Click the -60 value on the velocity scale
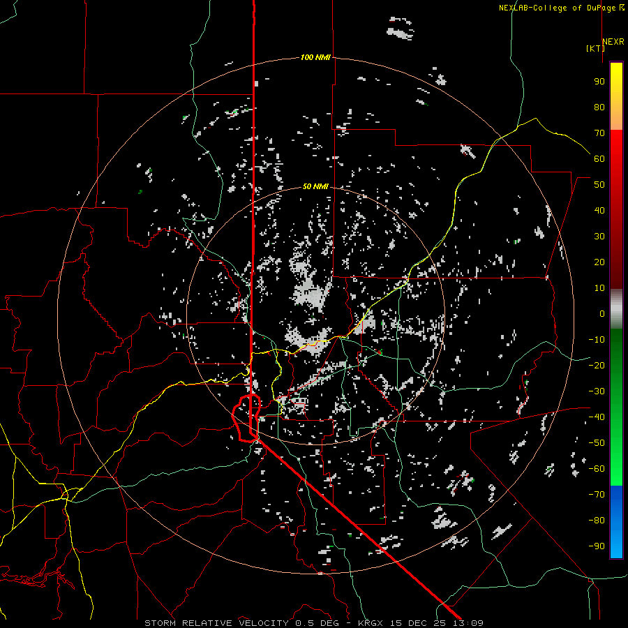This screenshot has width=628, height=628. [x=597, y=469]
